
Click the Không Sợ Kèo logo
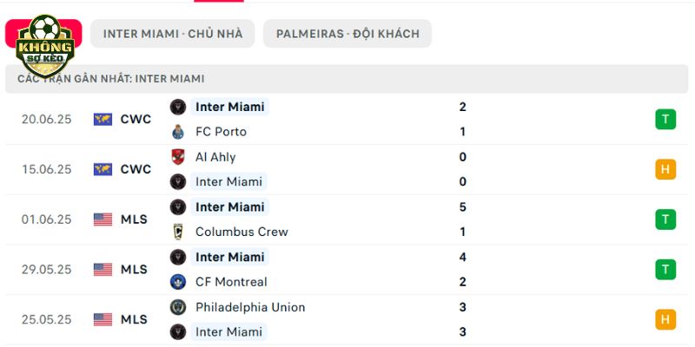click(45, 46)
